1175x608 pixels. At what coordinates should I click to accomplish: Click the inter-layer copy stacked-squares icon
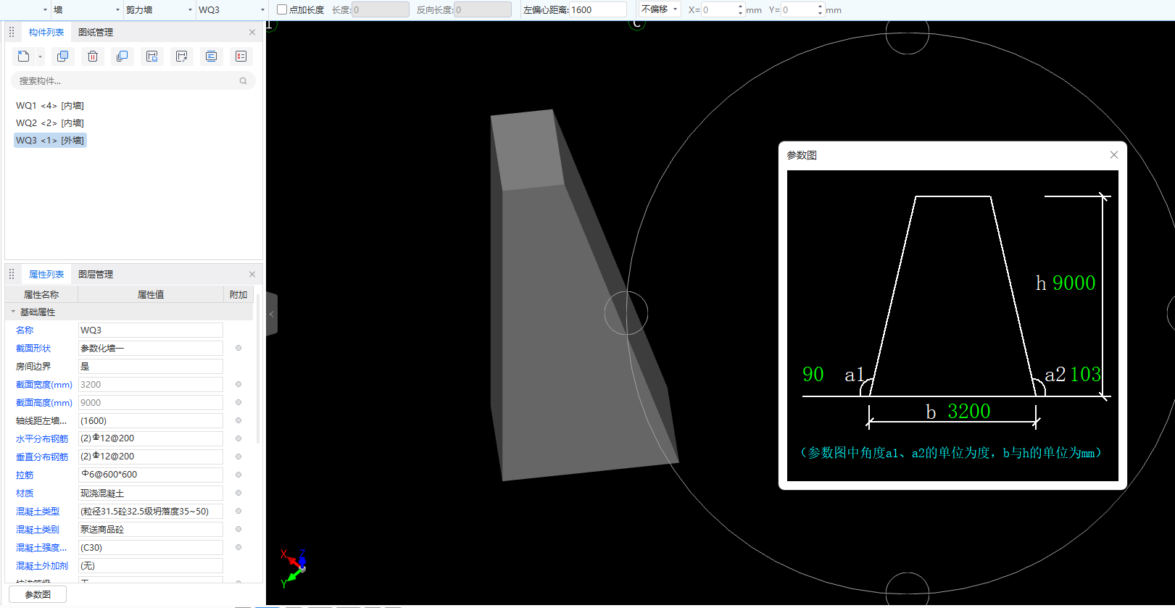click(123, 57)
